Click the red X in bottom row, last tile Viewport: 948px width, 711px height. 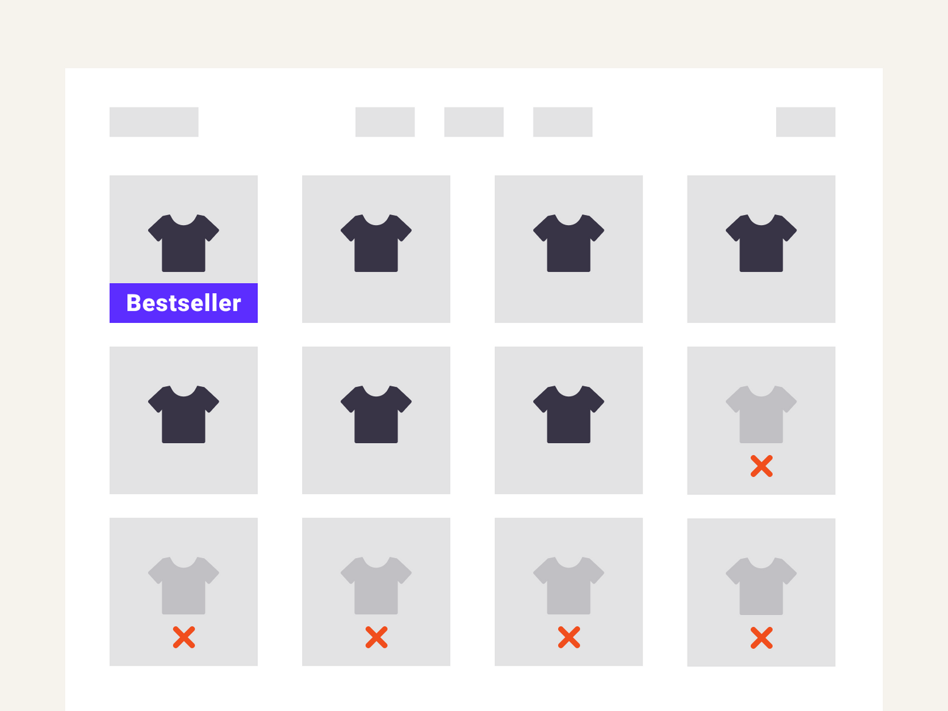coord(762,638)
